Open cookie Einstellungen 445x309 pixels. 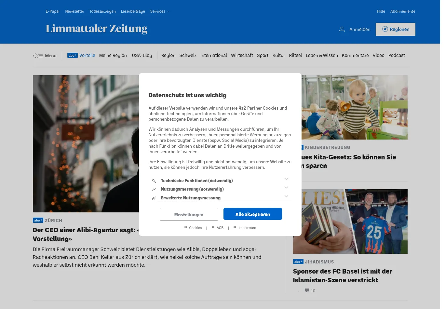pyautogui.click(x=189, y=214)
